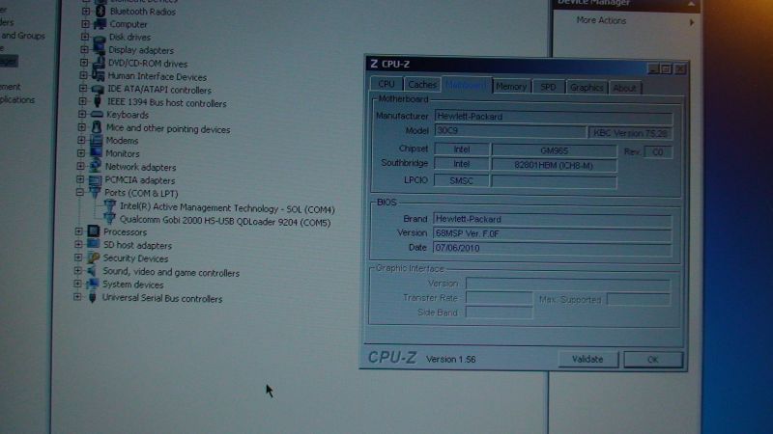This screenshot has height=434, width=773.
Task: Collapse the Ports (COM & LPT) node
Action: (80, 192)
